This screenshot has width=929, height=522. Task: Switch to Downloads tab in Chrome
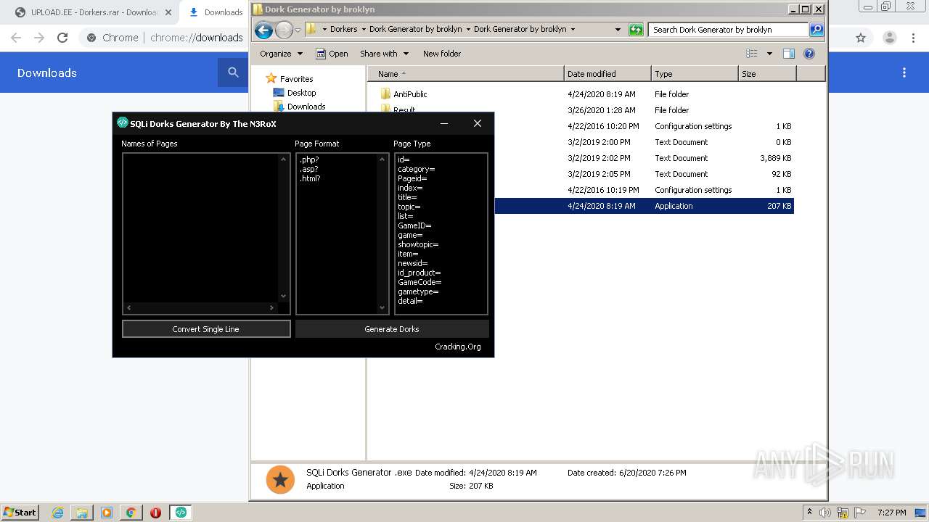click(216, 12)
